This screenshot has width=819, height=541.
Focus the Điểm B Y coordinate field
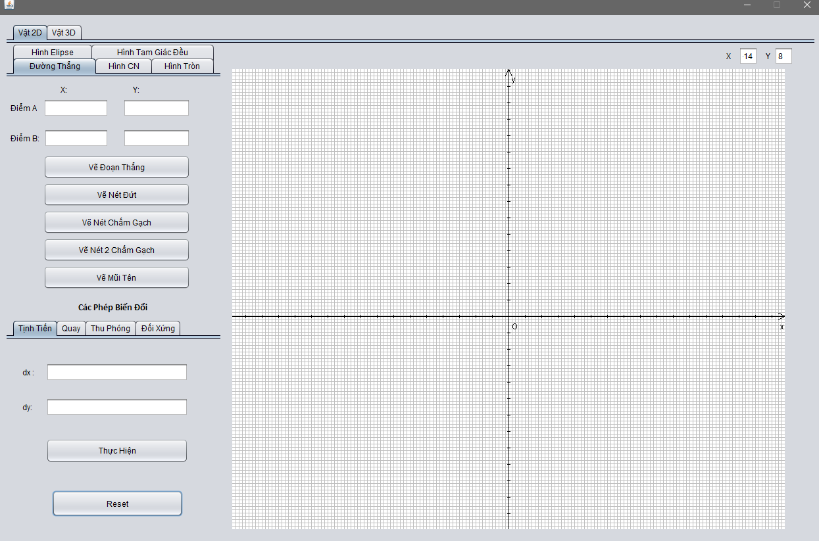point(157,138)
